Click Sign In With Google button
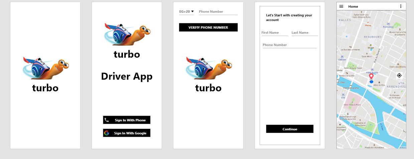 pos(127,133)
